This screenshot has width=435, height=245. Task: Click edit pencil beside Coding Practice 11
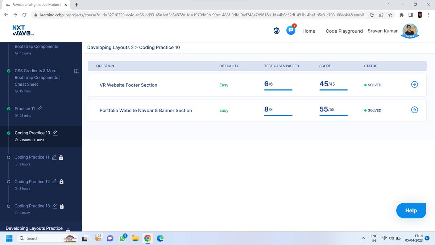click(x=54, y=157)
